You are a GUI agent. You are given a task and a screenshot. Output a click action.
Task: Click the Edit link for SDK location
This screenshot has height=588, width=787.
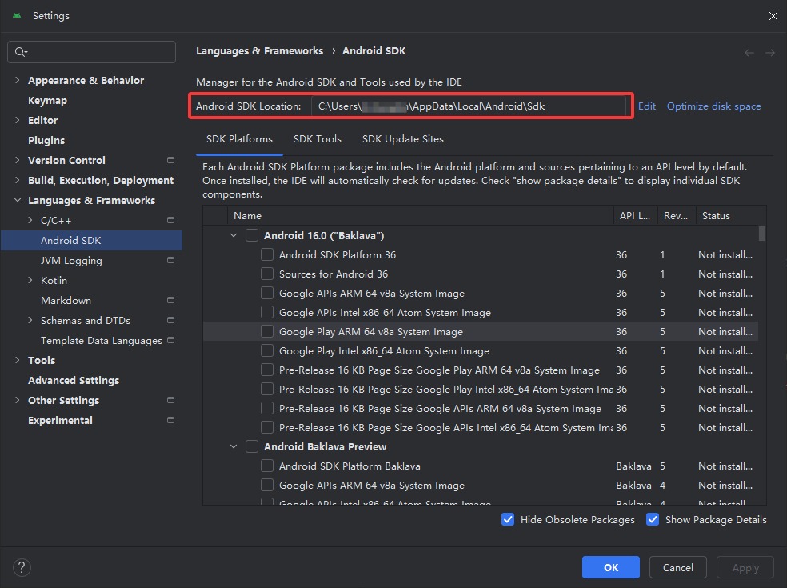pos(647,106)
